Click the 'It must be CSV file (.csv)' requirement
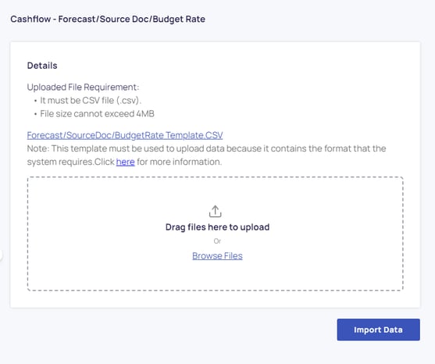435x364 pixels. [91, 101]
